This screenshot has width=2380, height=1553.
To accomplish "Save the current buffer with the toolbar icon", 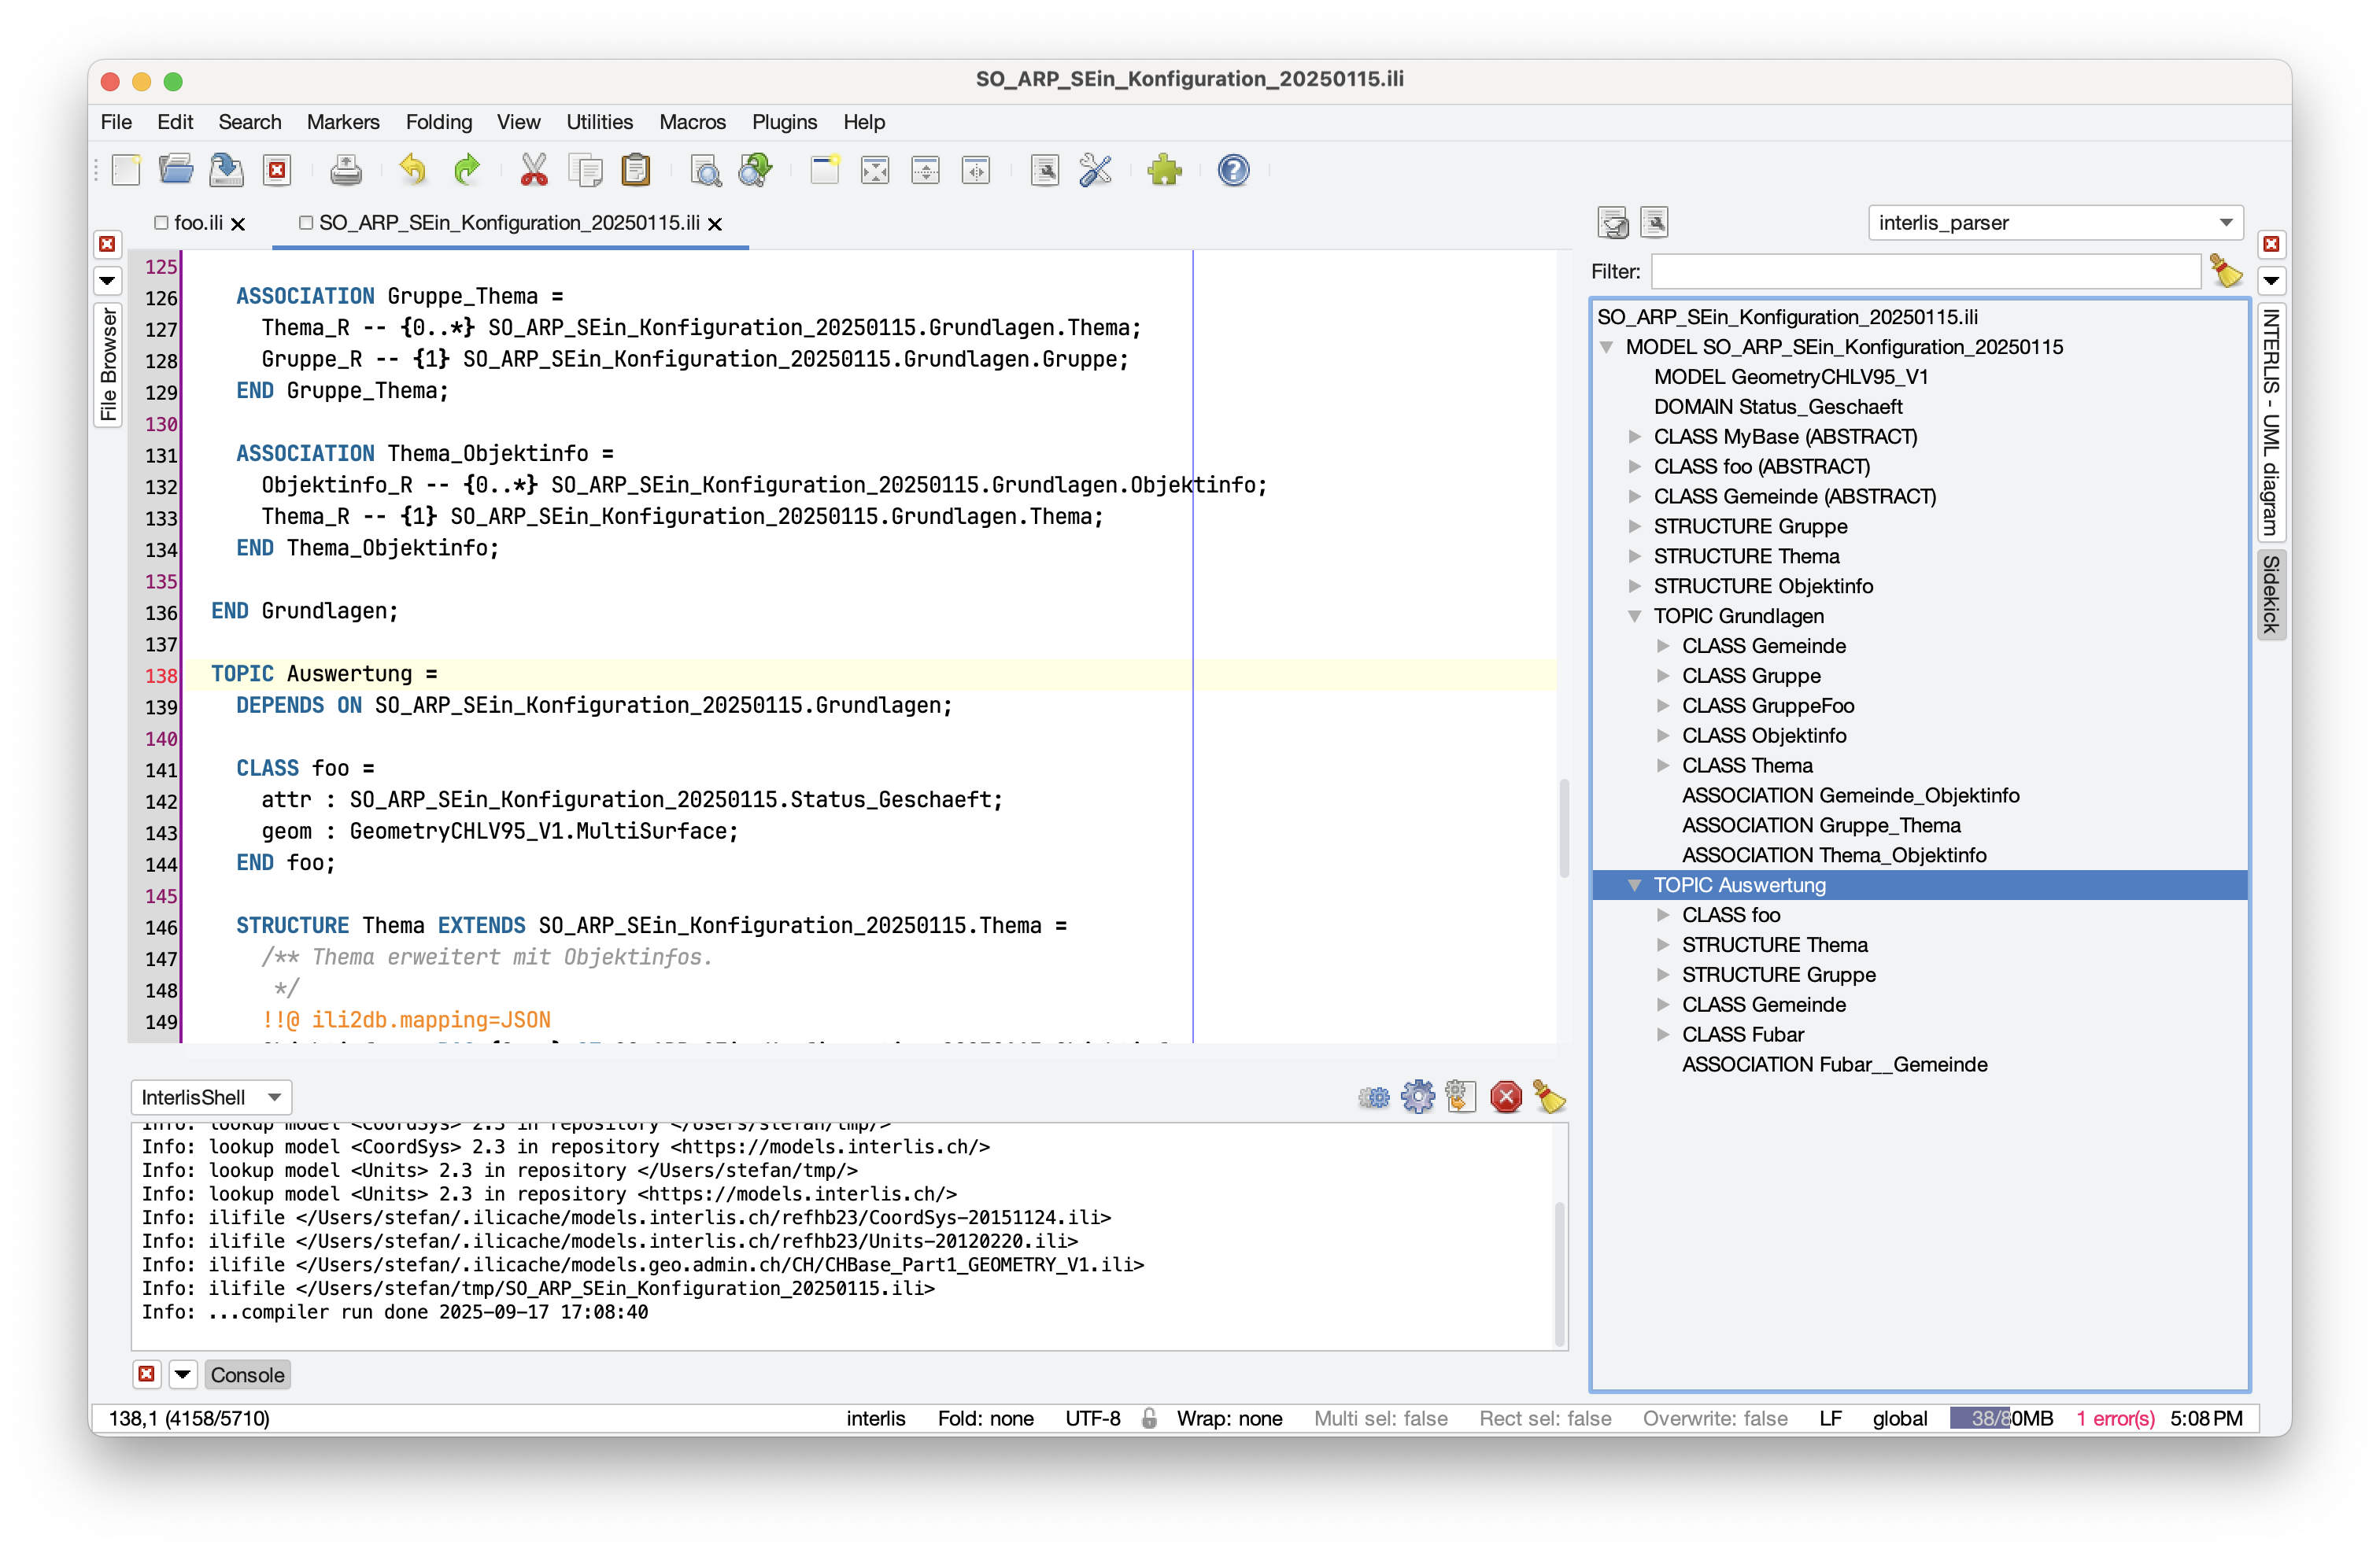I will click(x=227, y=170).
